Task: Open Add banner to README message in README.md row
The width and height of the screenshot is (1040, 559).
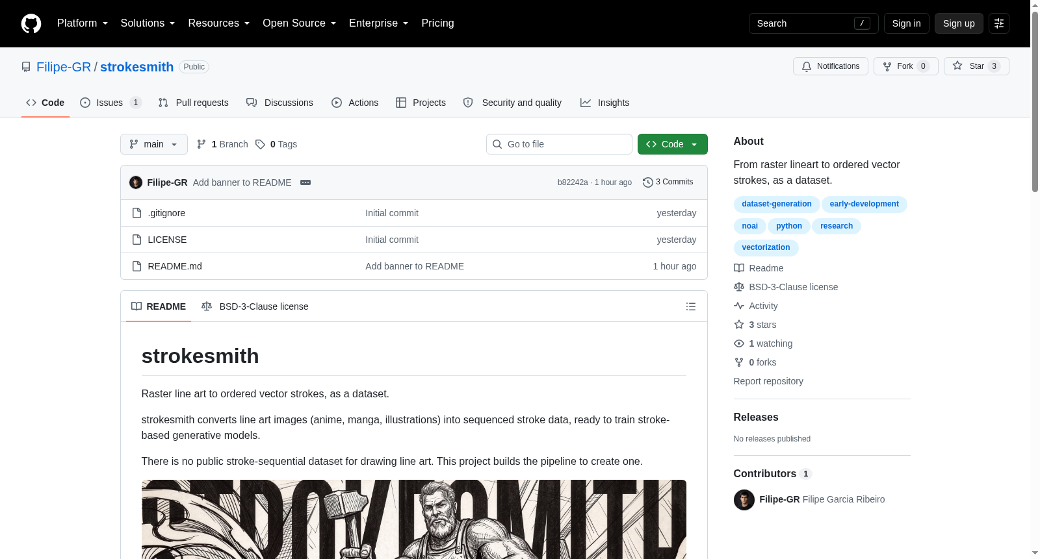Action: click(x=415, y=266)
